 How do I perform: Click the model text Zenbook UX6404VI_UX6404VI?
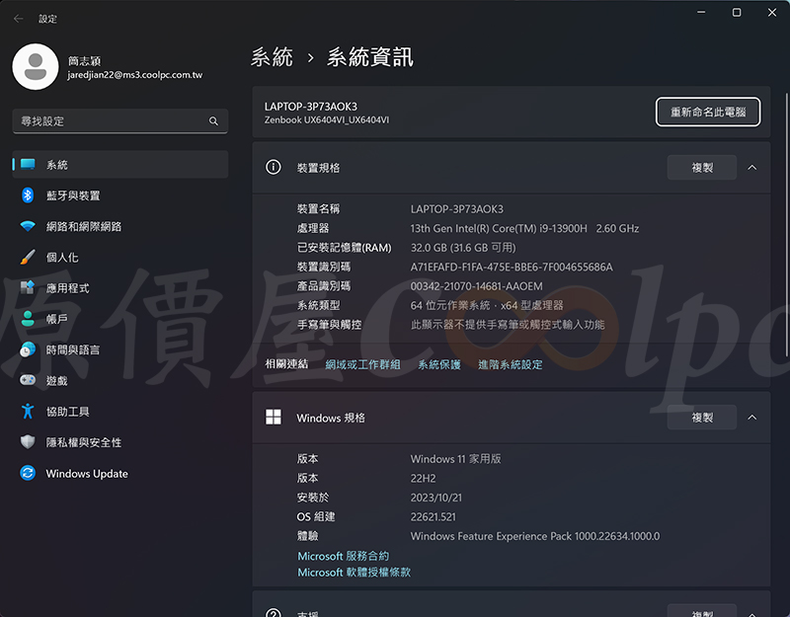tap(327, 119)
